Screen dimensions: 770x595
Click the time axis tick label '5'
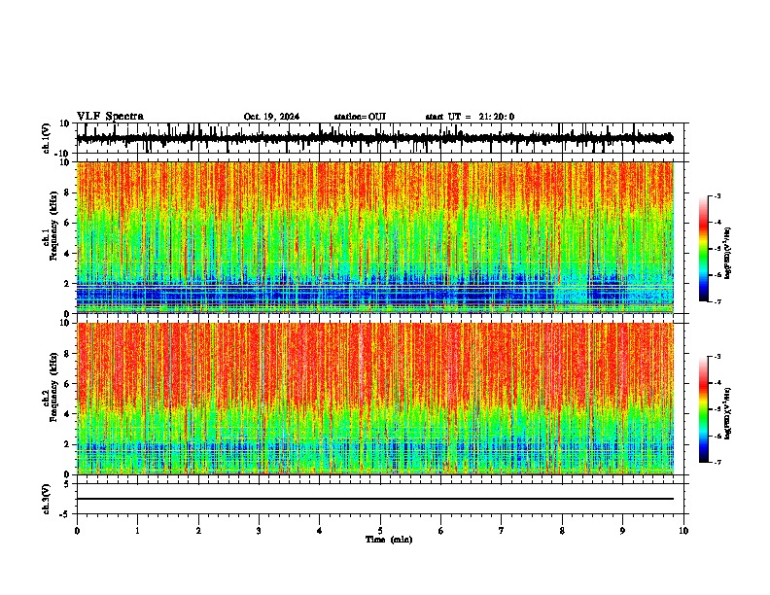[x=380, y=531]
